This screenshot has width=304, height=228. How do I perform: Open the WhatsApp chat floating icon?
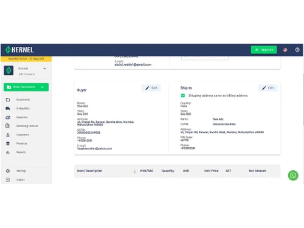[x=293, y=175]
